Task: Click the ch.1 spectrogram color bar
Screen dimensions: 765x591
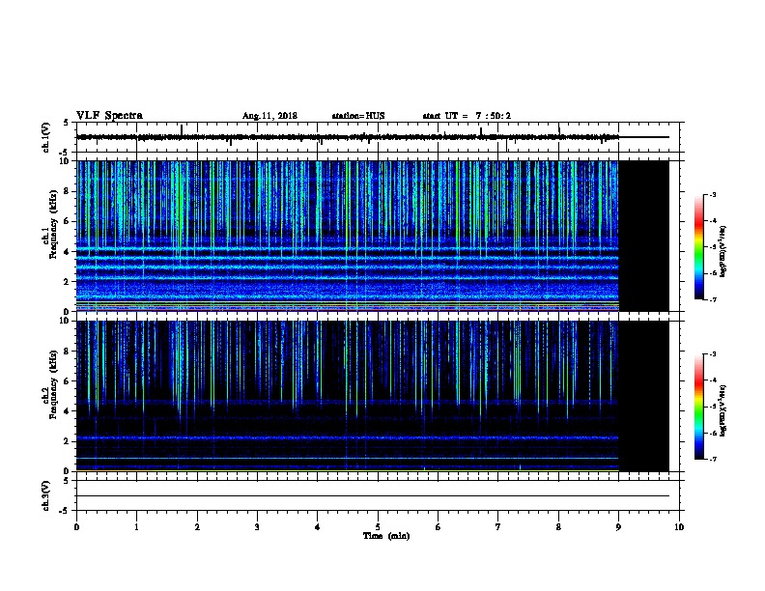Action: point(698,247)
